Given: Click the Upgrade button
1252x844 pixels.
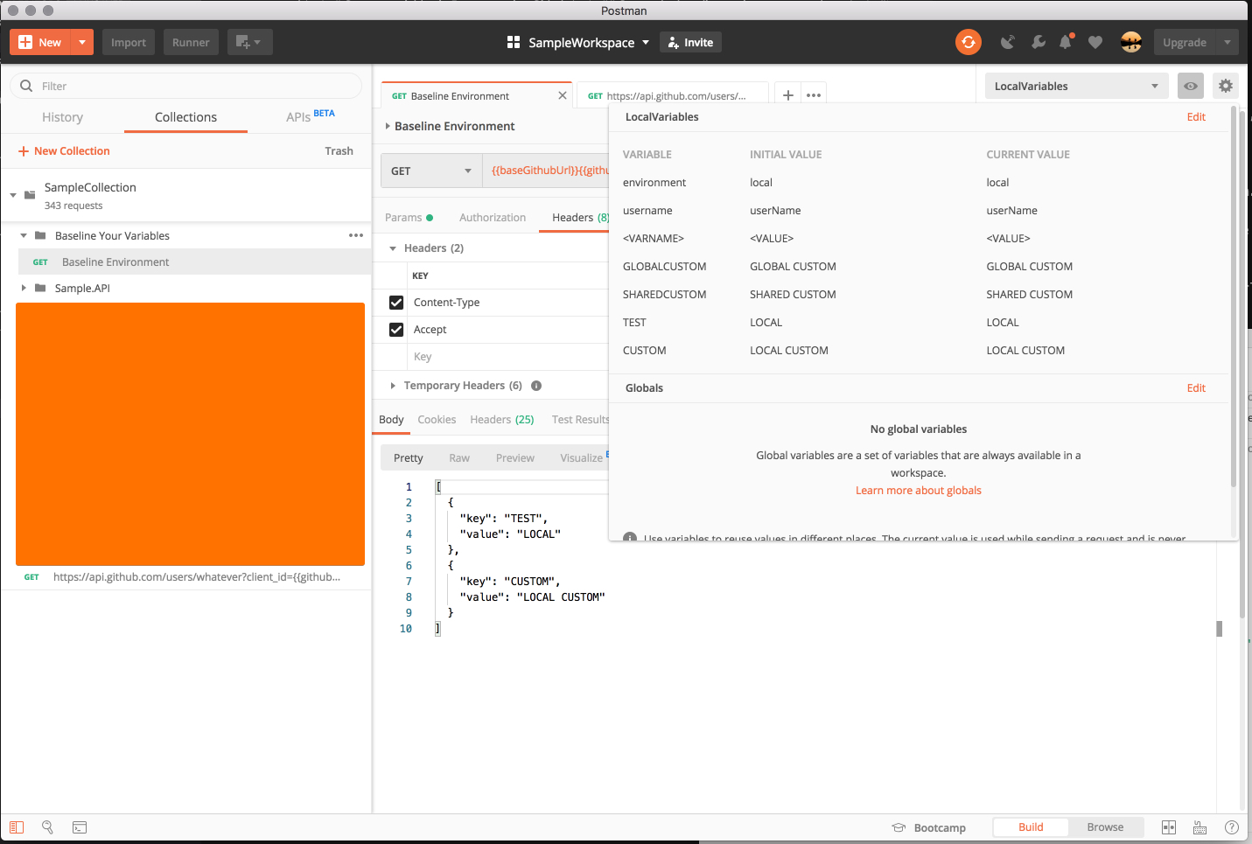Looking at the screenshot, I should click(1185, 42).
